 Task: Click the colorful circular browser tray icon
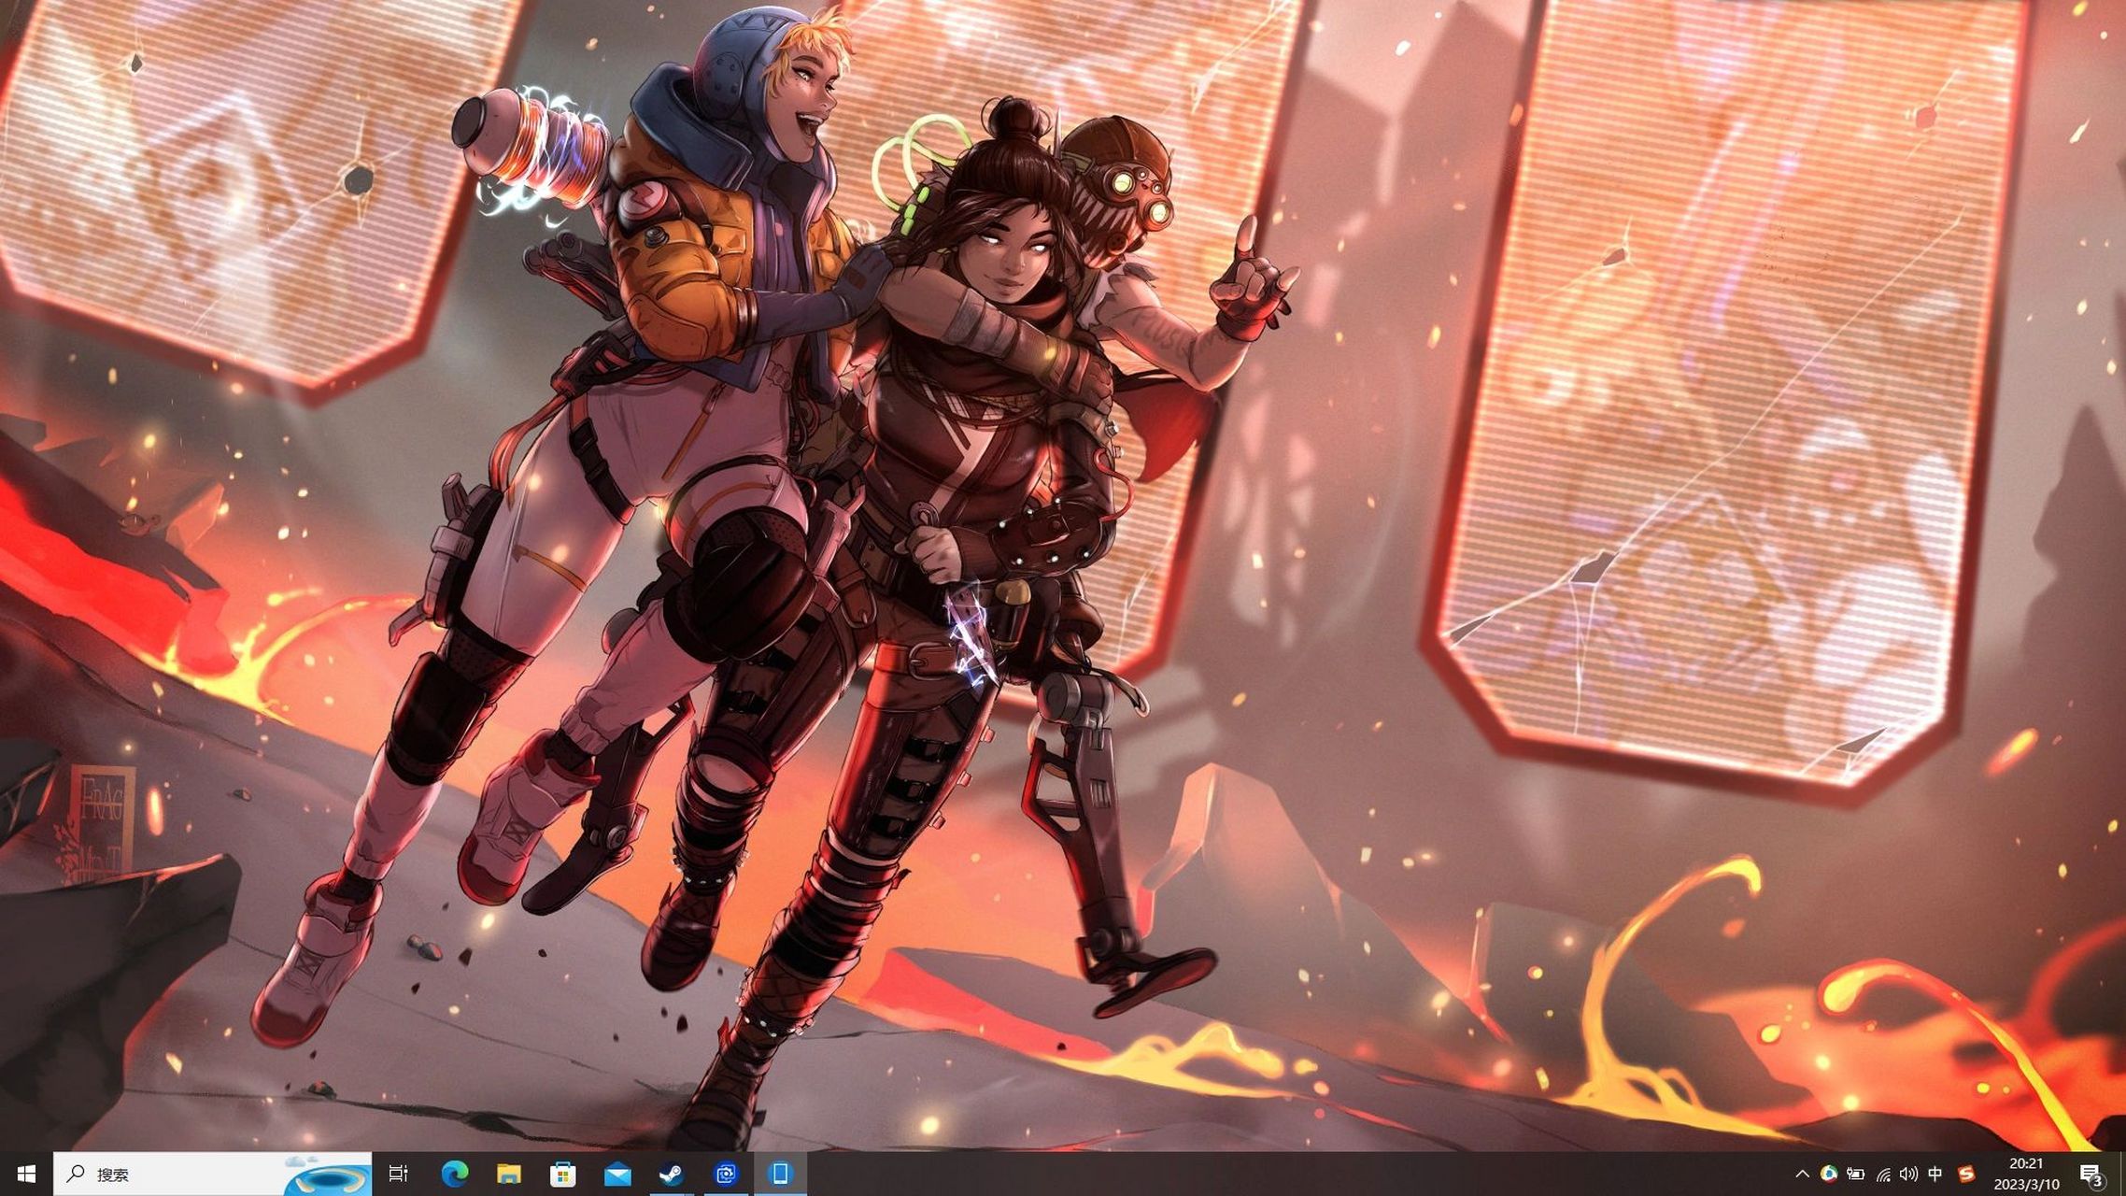1829,1174
